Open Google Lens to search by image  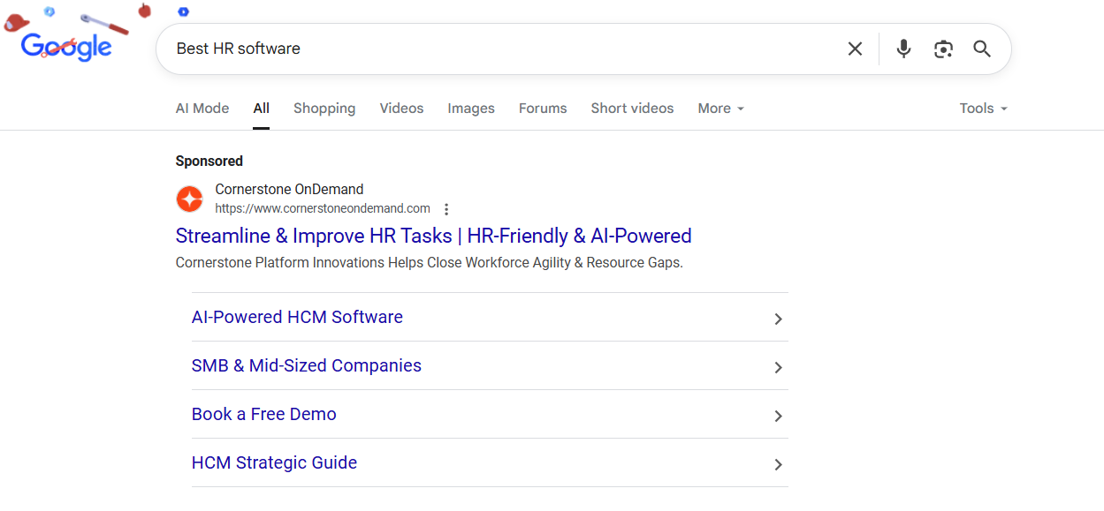coord(943,49)
